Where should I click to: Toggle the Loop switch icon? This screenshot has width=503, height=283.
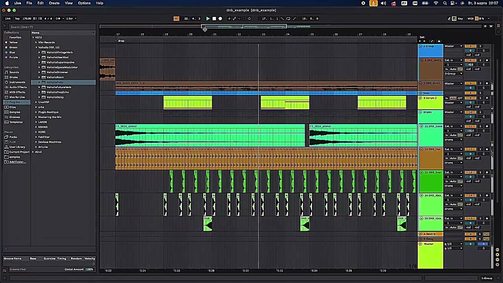(x=288, y=18)
